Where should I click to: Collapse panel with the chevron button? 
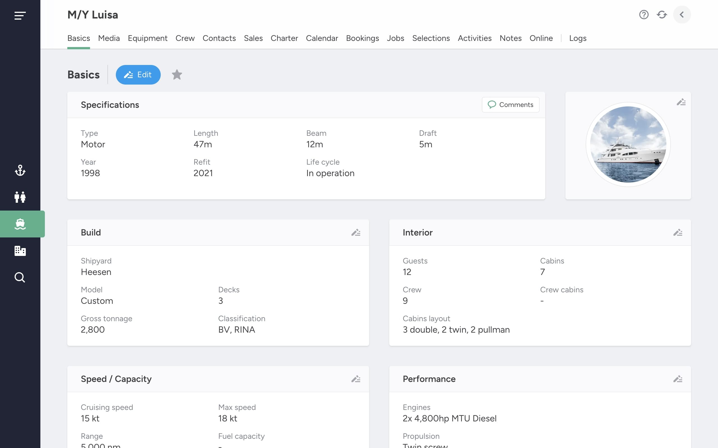click(x=682, y=15)
